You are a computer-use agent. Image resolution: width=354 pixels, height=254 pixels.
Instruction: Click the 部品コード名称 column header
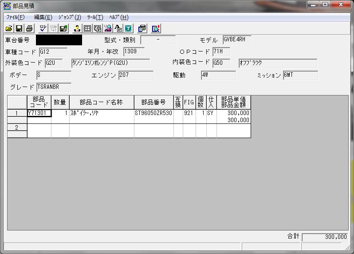[x=102, y=102]
